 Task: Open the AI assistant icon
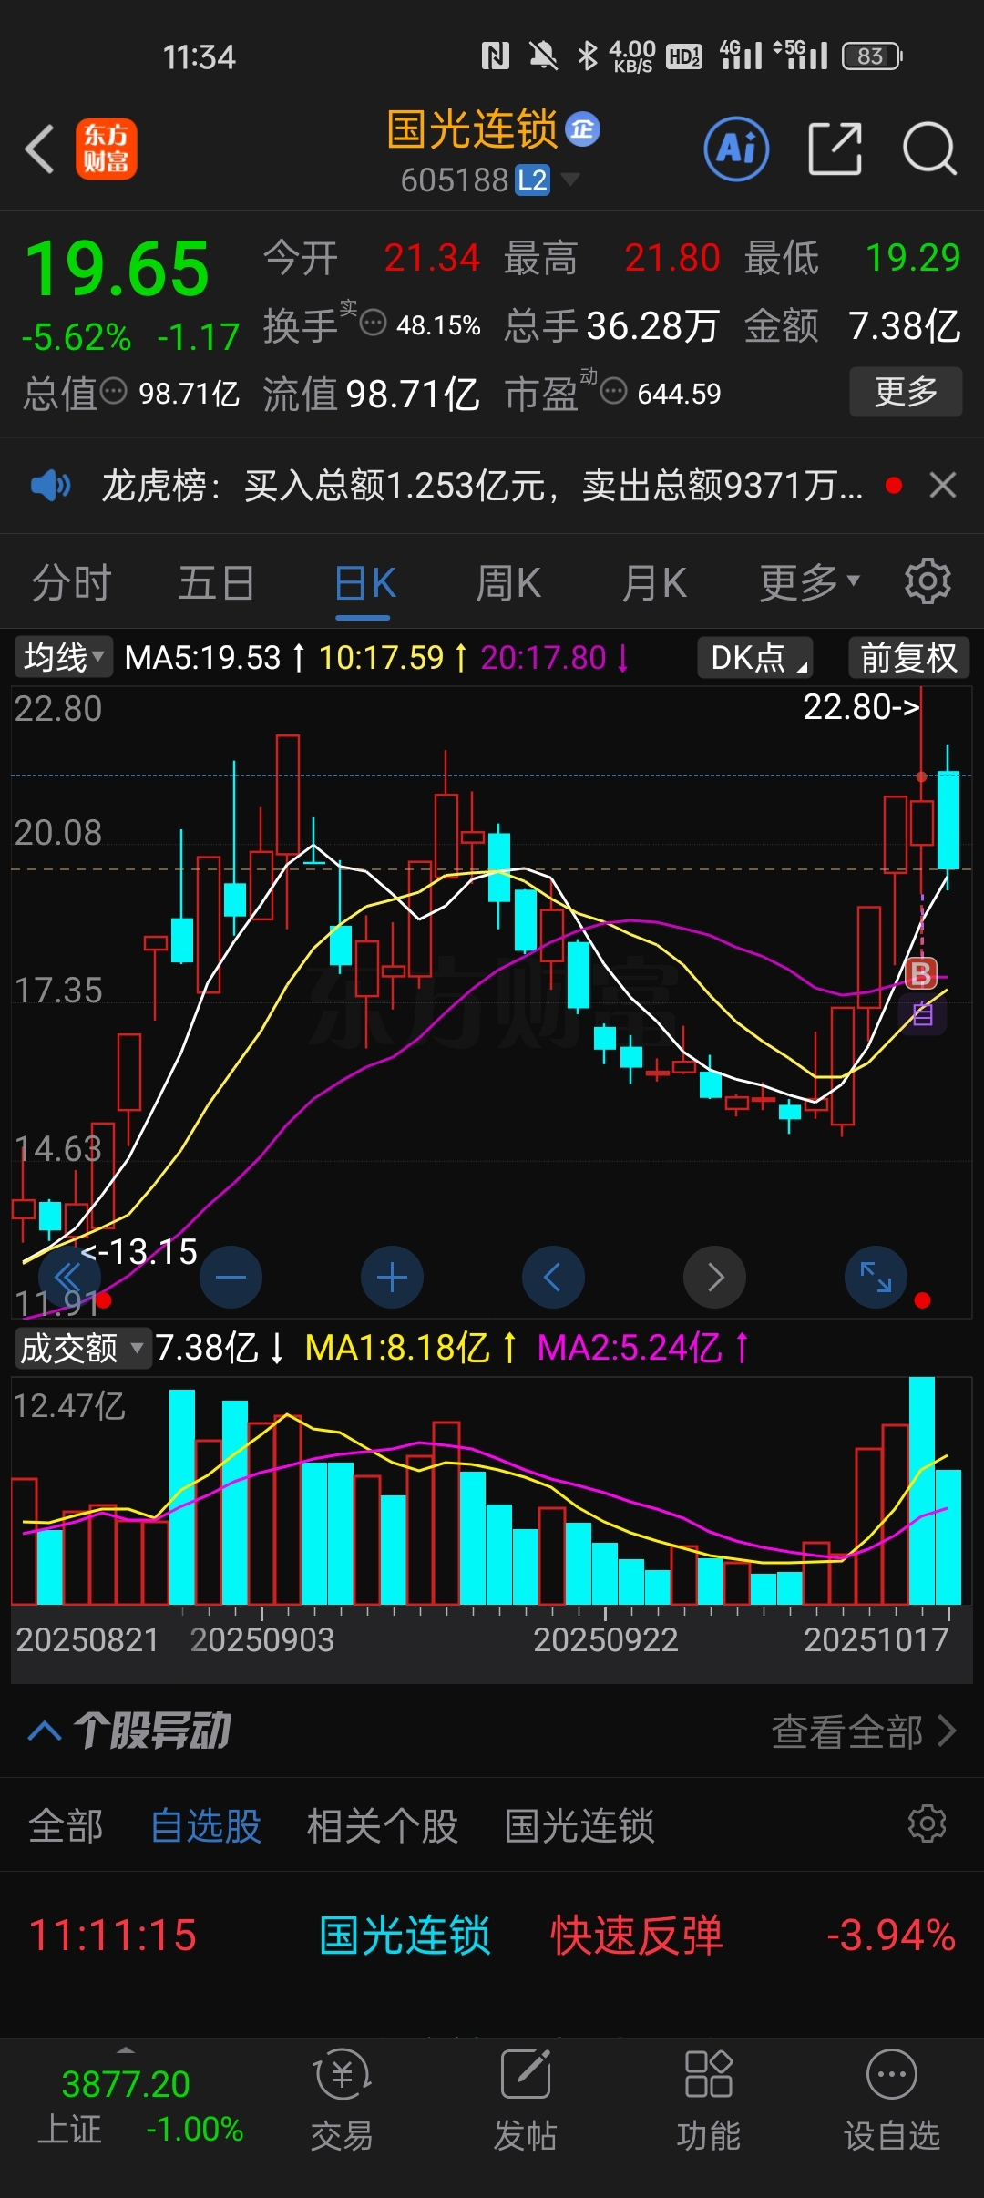click(x=736, y=149)
